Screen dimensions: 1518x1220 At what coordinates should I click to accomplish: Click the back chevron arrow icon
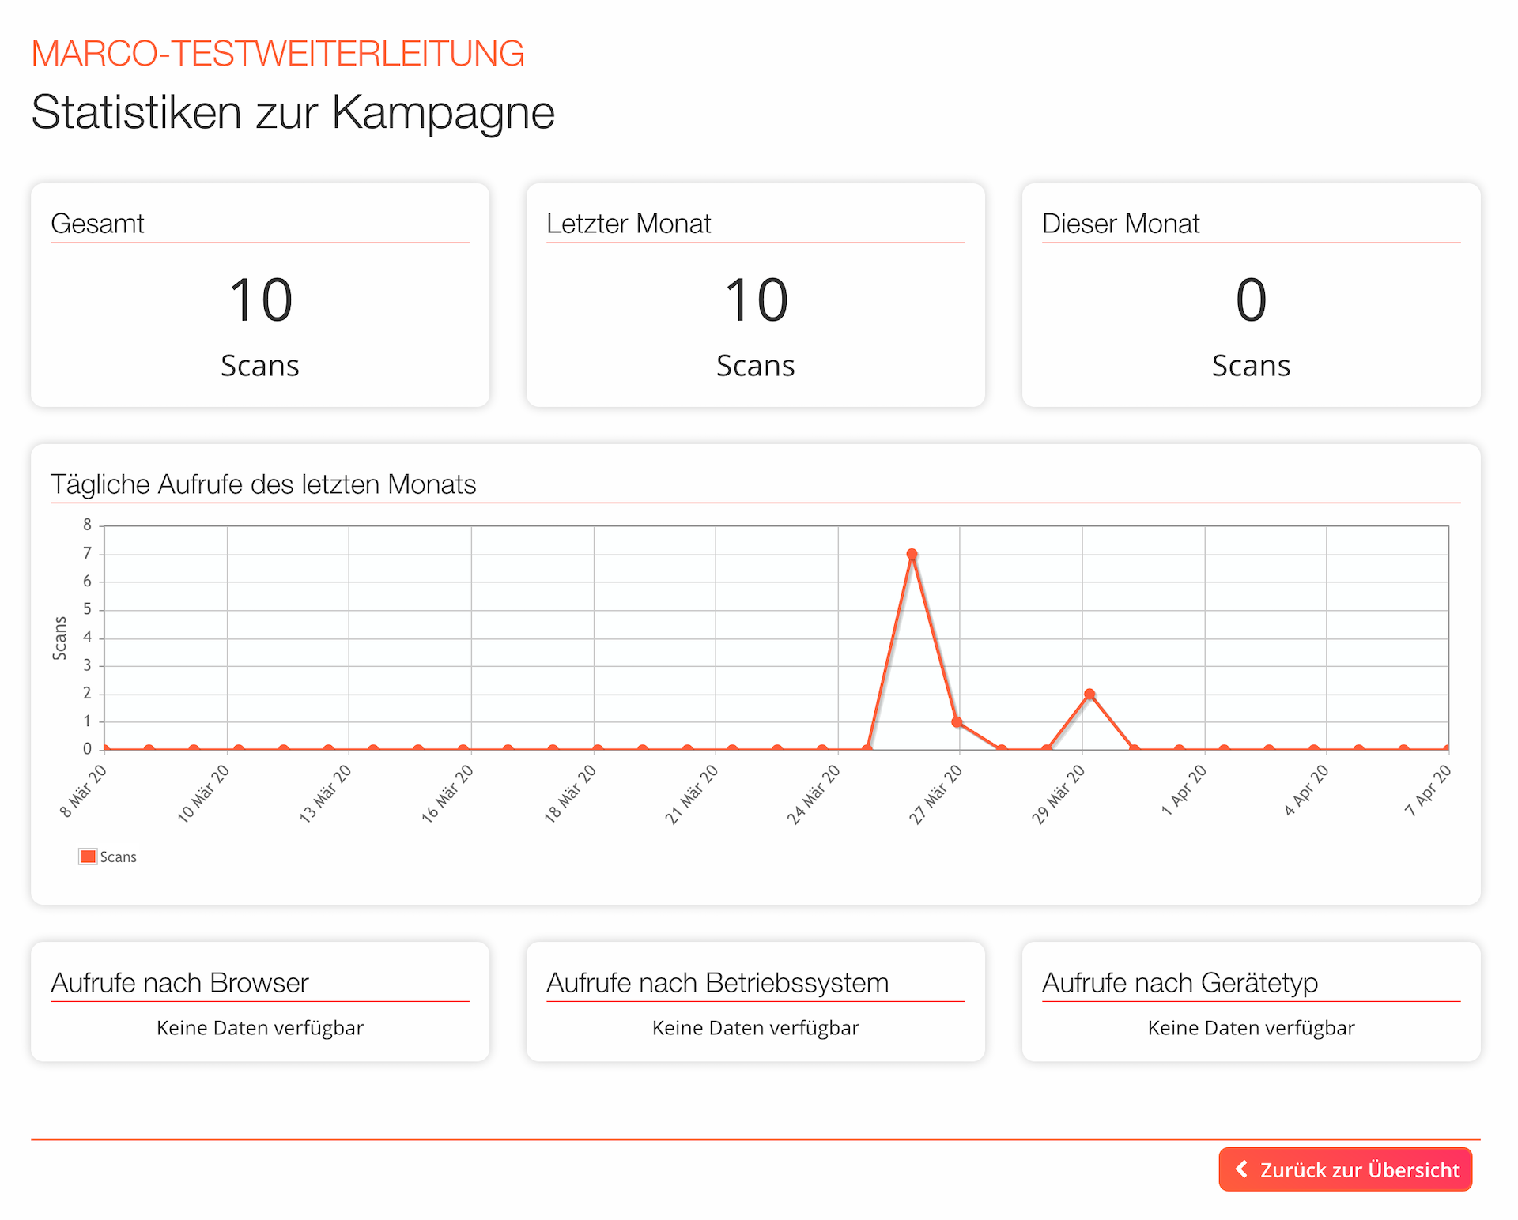click(x=1242, y=1169)
